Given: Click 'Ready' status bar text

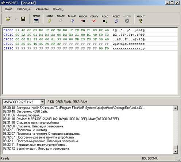Looking at the screenshot, I should click(x=5, y=158).
